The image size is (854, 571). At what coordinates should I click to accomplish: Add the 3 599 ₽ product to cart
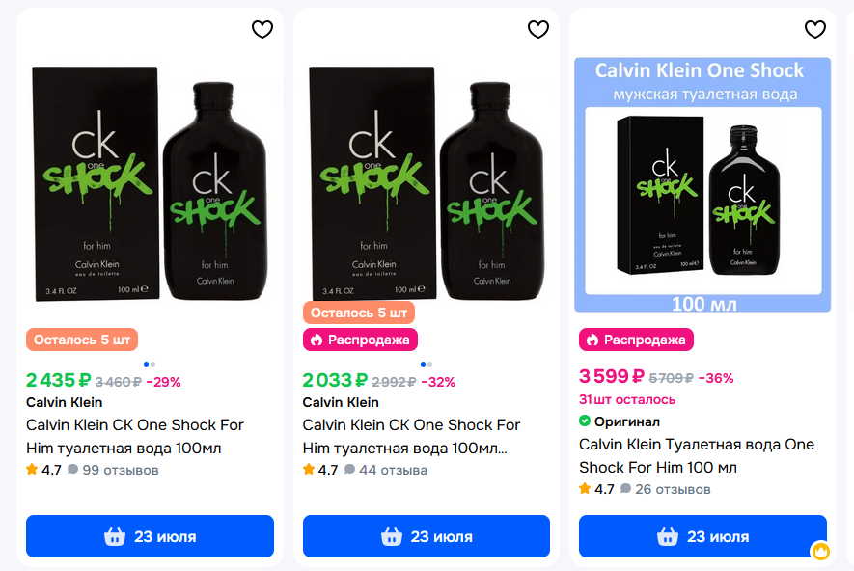click(x=702, y=536)
